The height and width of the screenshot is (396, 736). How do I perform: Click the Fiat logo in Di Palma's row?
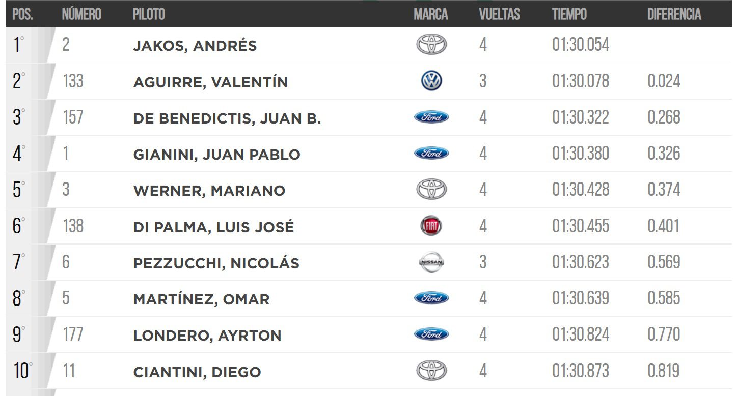(x=431, y=226)
